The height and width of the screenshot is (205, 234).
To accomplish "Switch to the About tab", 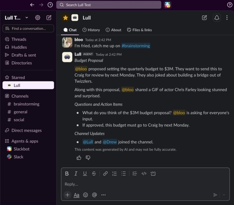I will tap(113, 30).
